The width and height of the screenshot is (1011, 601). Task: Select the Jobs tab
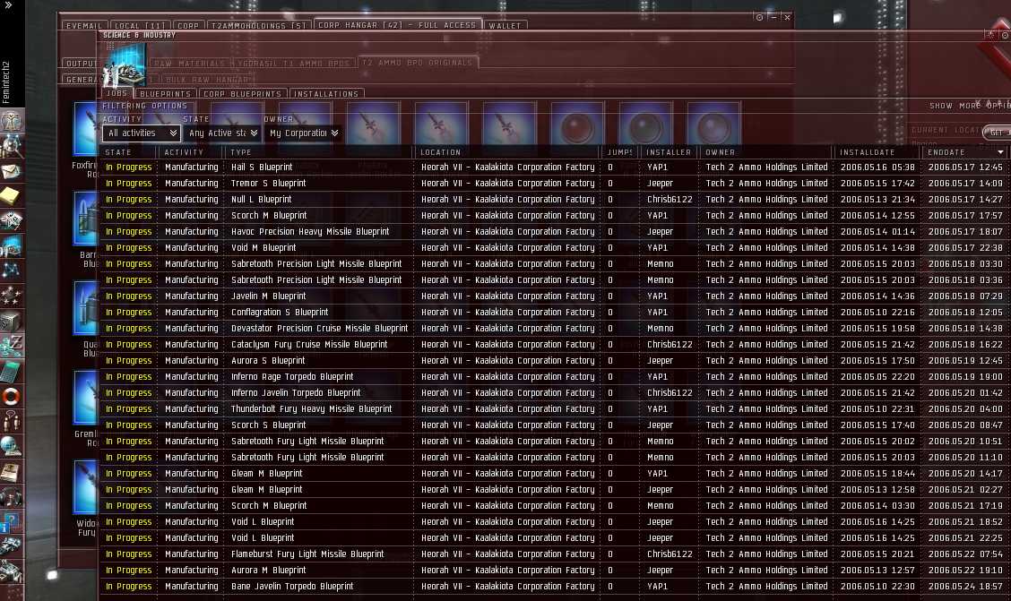click(x=117, y=93)
